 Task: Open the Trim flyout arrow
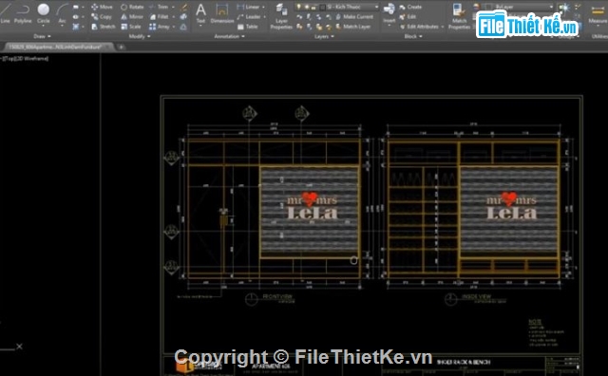pos(173,7)
